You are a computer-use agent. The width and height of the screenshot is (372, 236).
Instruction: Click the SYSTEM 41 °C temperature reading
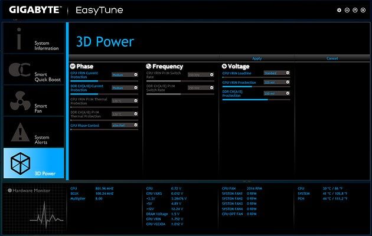point(335,194)
